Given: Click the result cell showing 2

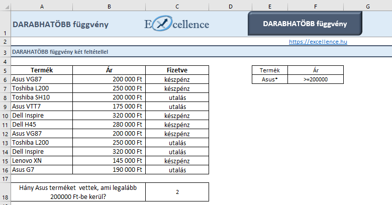Looking at the screenshot, I should tap(177, 192).
